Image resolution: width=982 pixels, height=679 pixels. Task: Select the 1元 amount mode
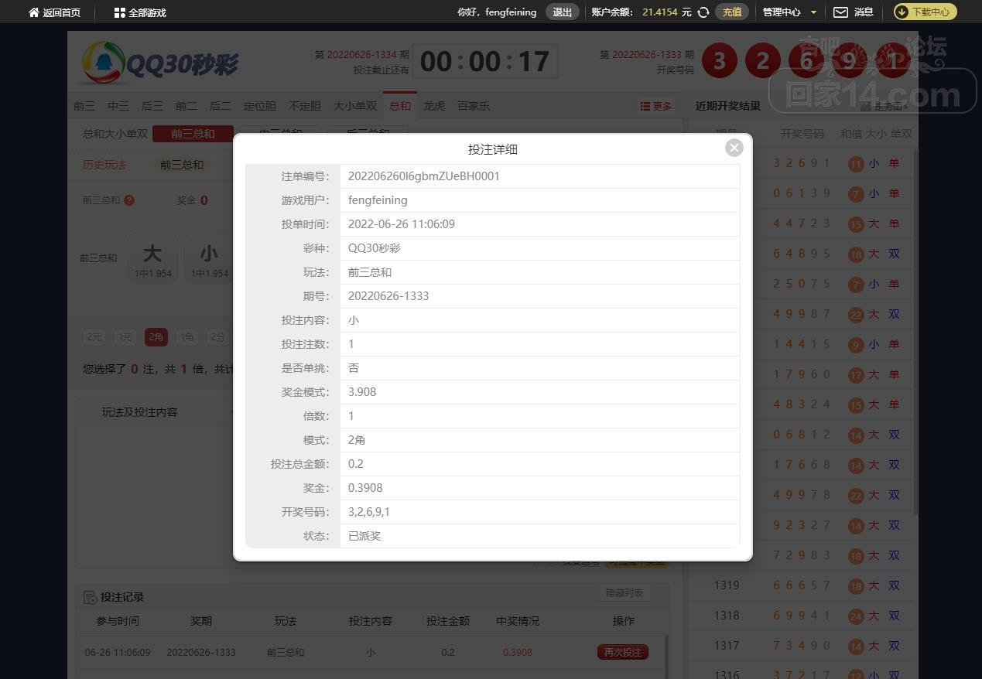[x=125, y=337]
